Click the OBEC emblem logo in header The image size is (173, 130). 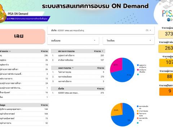point(3,13)
